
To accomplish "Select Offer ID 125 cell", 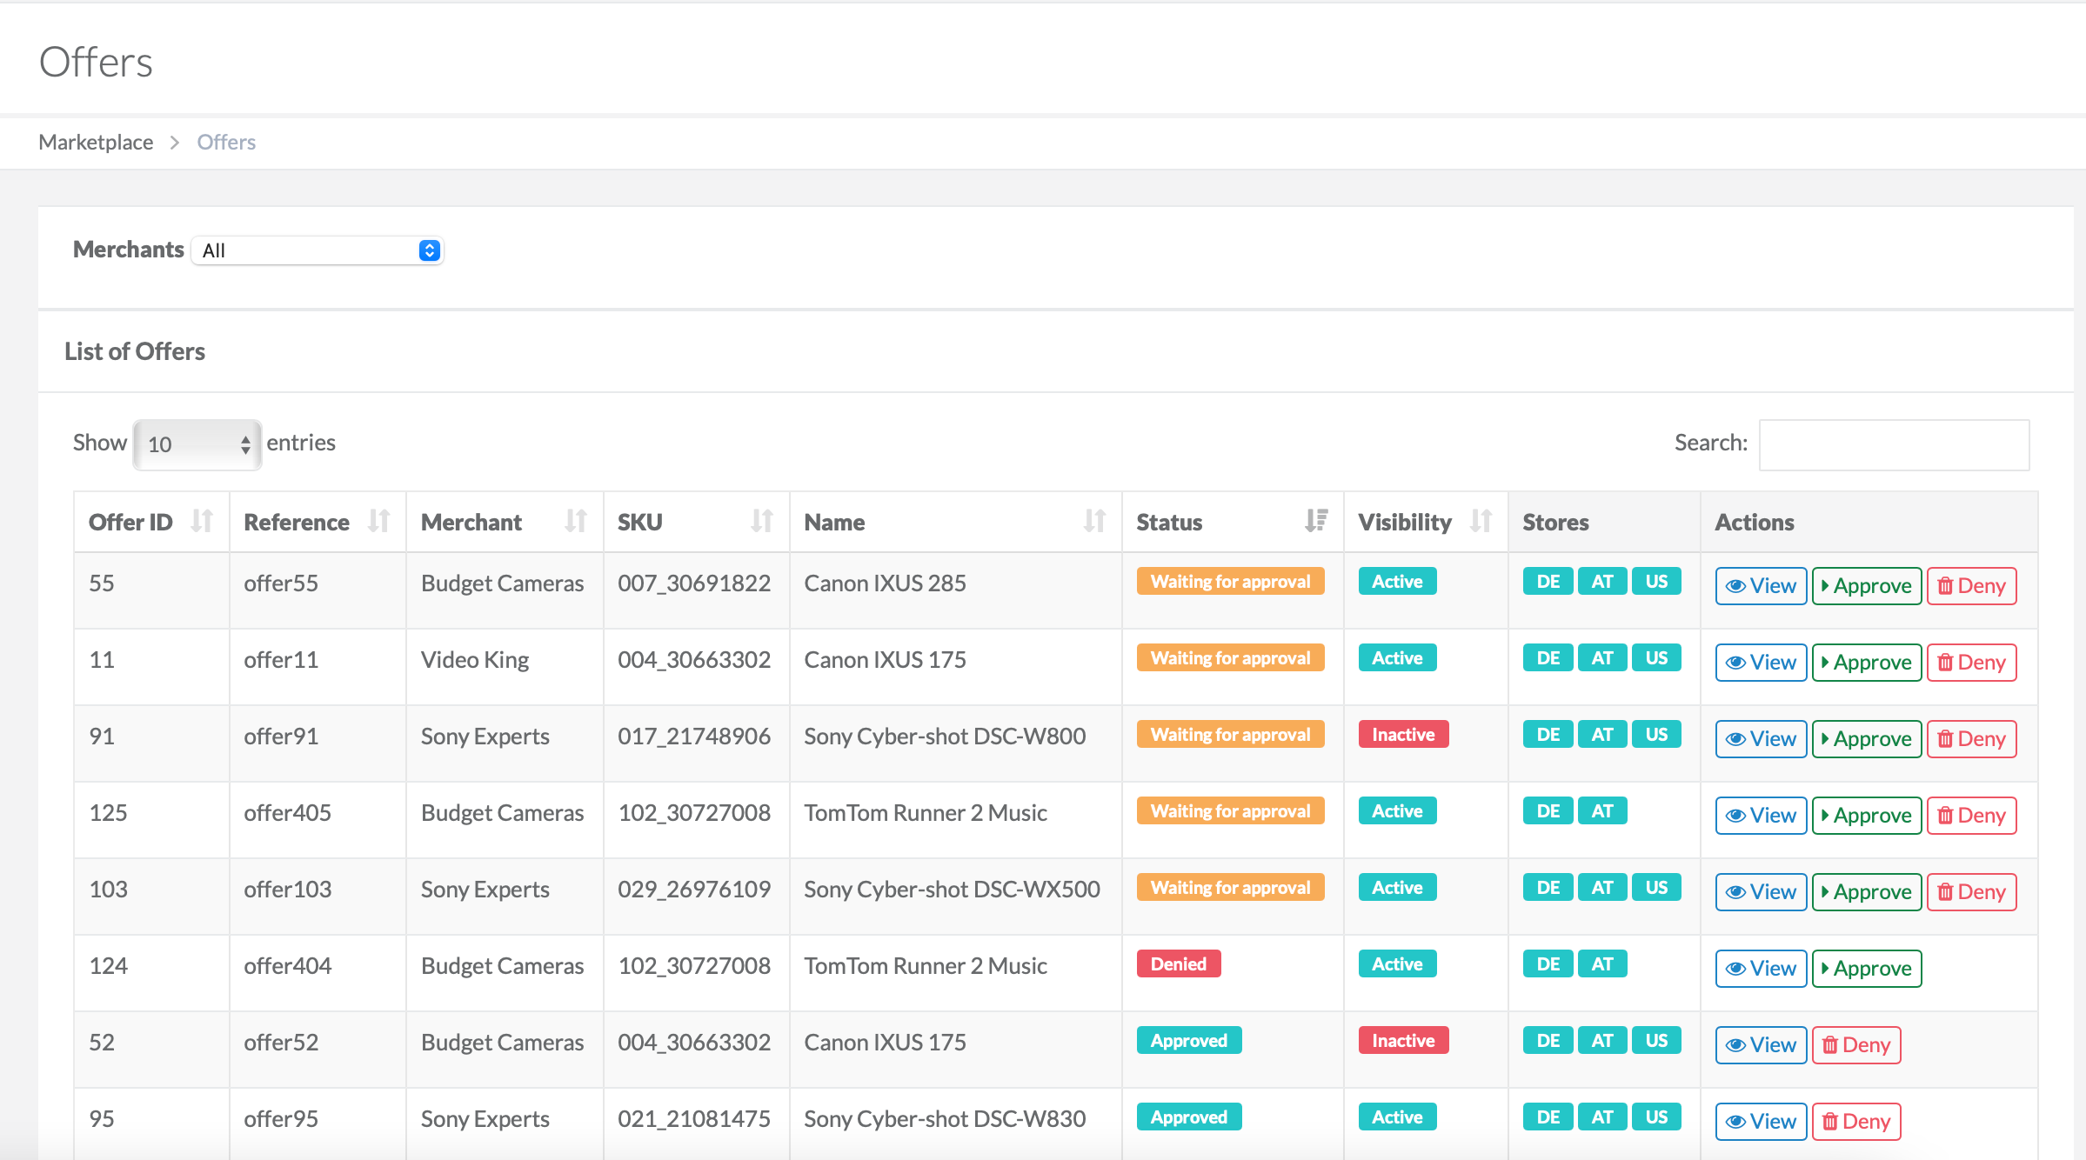I will 151,820.
